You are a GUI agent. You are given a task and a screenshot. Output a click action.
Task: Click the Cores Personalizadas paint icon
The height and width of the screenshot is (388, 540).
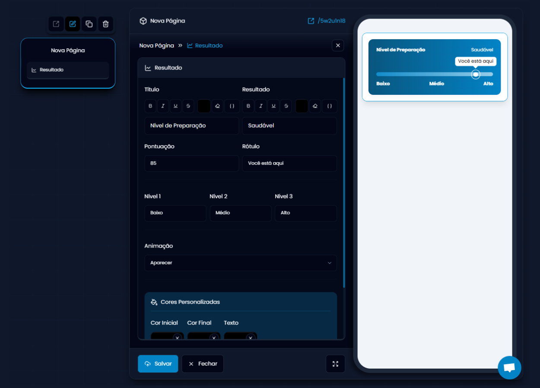coord(154,302)
